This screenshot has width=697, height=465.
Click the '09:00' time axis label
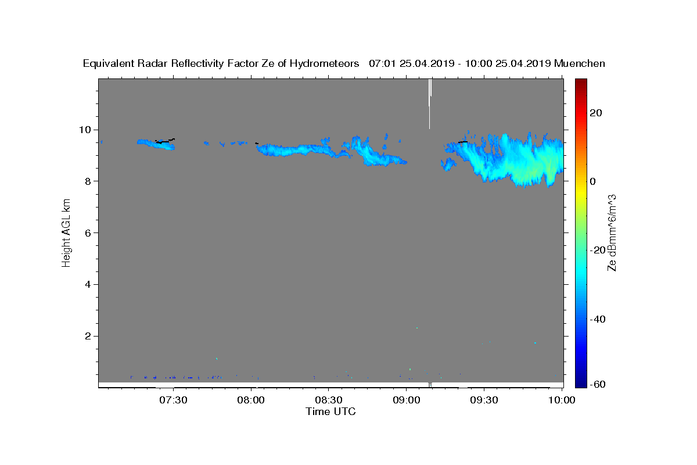pyautogui.click(x=406, y=400)
